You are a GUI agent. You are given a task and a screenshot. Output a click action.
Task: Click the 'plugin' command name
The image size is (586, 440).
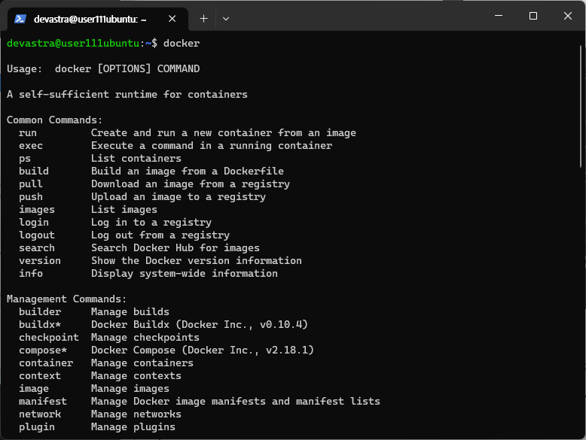[x=37, y=427]
